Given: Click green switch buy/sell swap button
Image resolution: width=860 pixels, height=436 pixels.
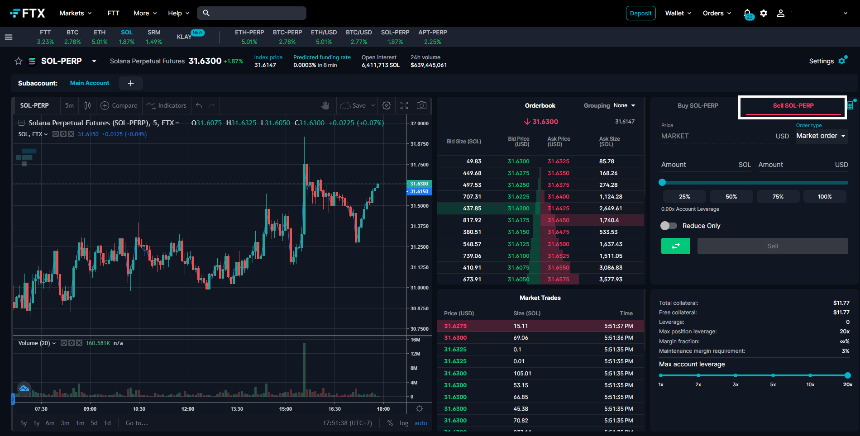Looking at the screenshot, I should 676,246.
